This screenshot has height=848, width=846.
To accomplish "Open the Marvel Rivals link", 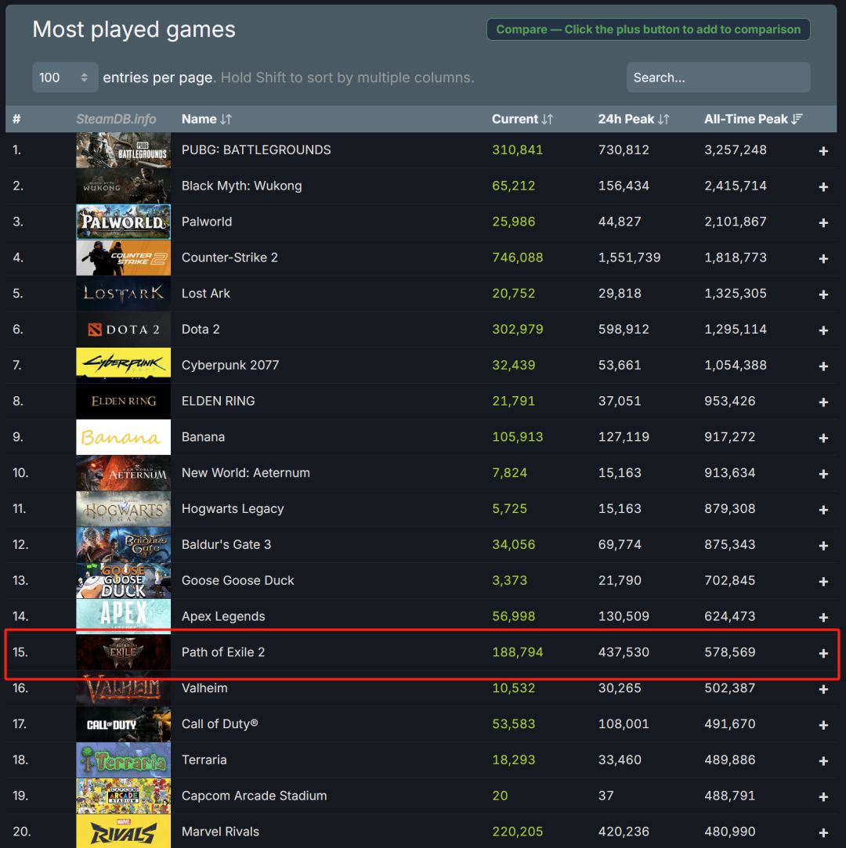I will pos(220,832).
